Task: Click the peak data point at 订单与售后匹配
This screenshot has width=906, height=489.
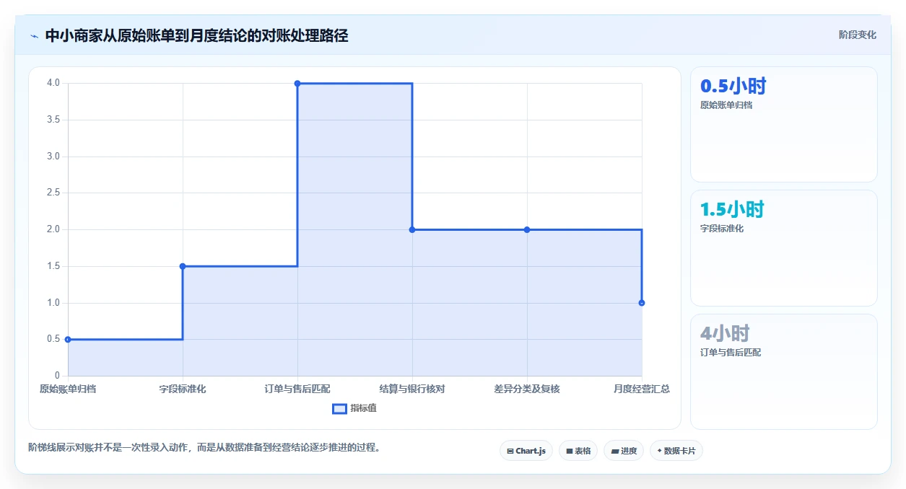Action: [x=297, y=83]
